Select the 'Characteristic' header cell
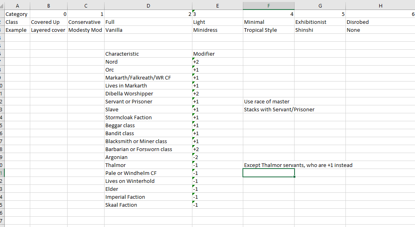The height and width of the screenshot is (227, 415). (x=148, y=54)
